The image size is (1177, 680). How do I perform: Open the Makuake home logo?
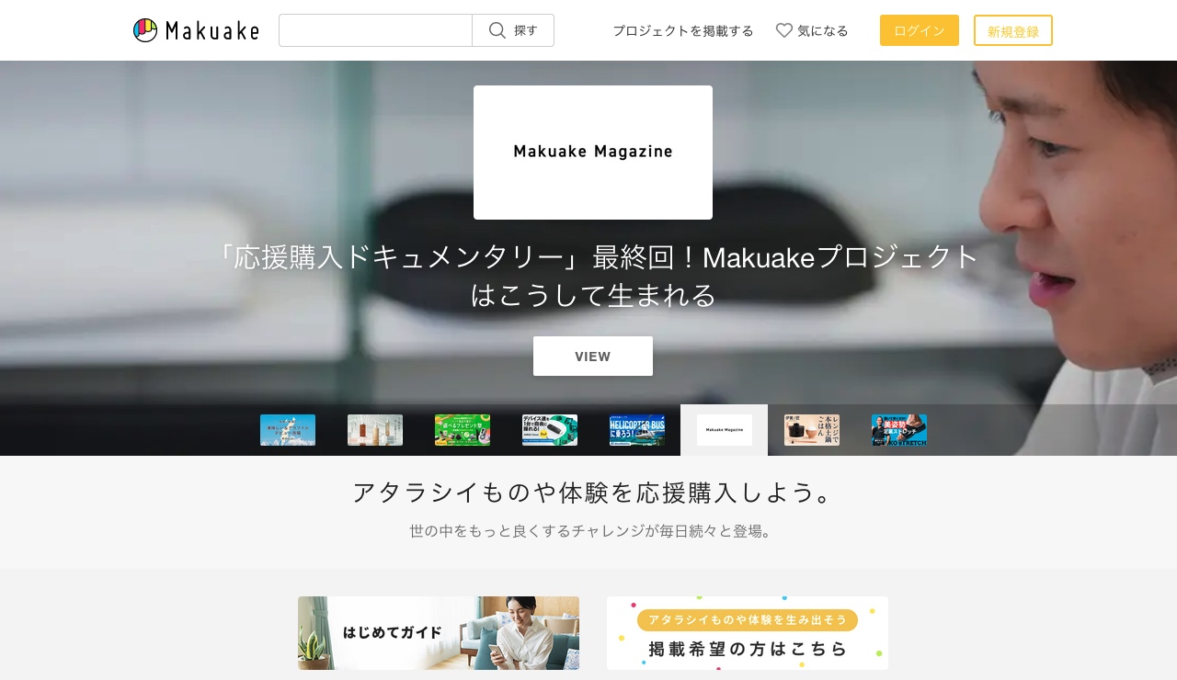pyautogui.click(x=196, y=30)
